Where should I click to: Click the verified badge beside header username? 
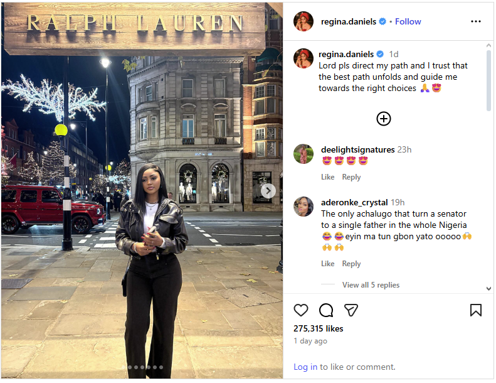click(x=383, y=21)
